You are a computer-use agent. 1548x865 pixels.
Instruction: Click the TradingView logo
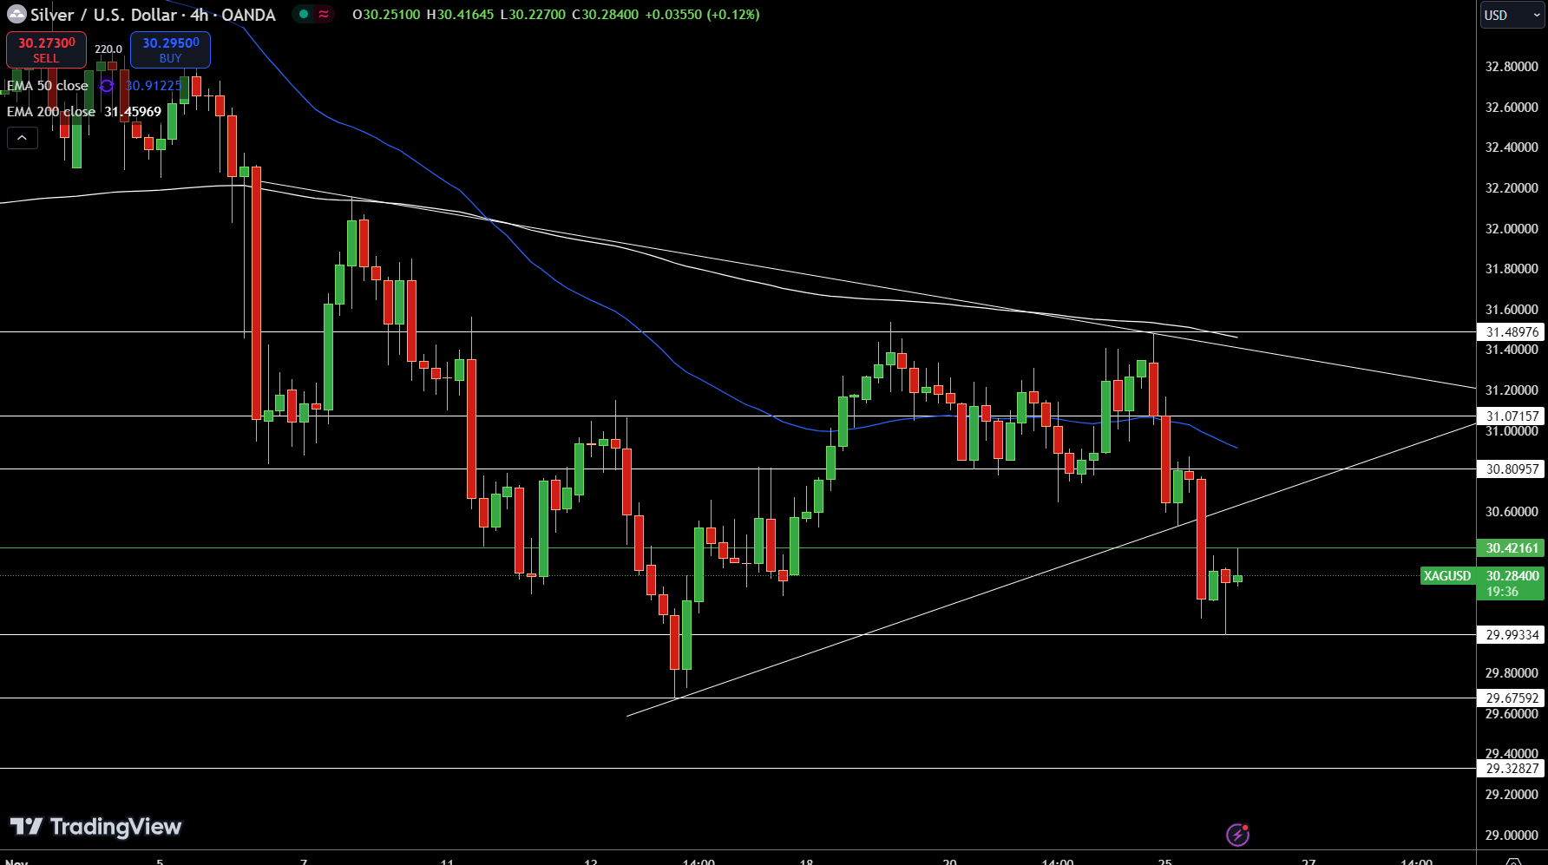pos(95,827)
